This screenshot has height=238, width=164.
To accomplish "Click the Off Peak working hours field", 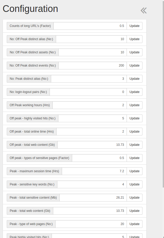I will click(x=90, y=105).
